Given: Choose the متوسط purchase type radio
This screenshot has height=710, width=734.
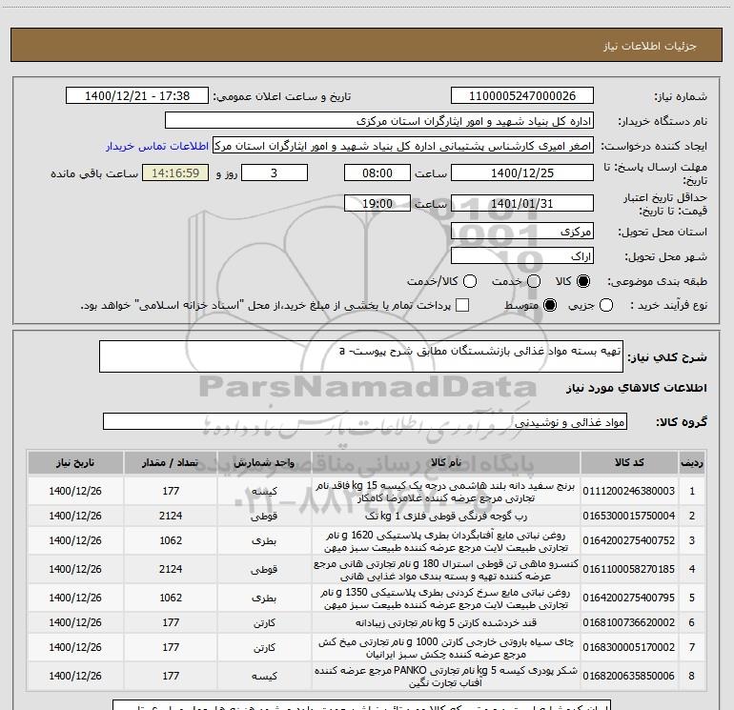Looking at the screenshot, I should pos(550,305).
